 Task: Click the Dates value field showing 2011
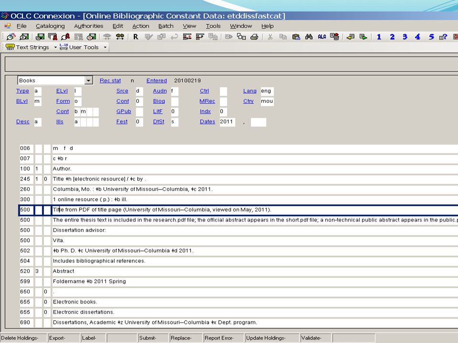227,122
